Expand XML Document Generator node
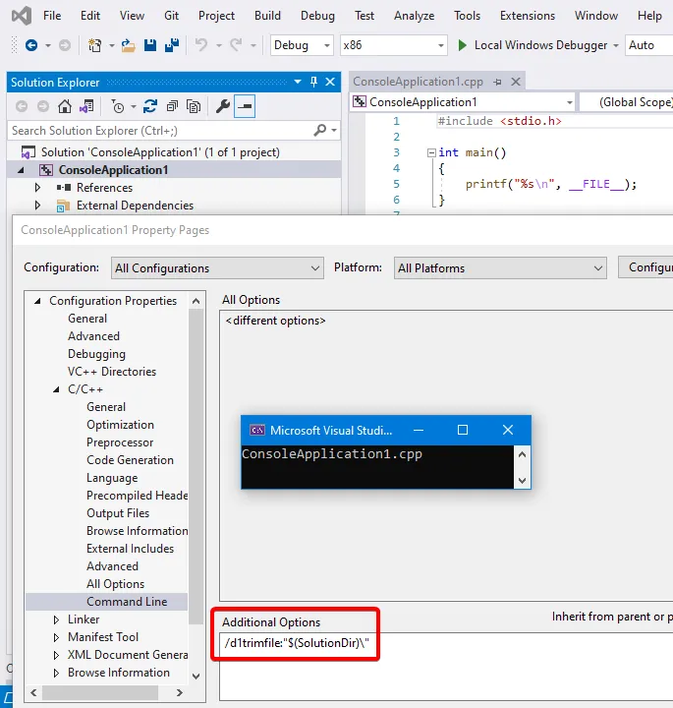This screenshot has height=708, width=673. pyautogui.click(x=56, y=655)
